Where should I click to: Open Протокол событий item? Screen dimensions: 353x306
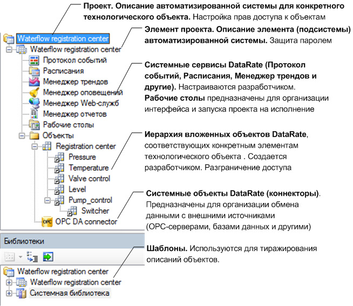(74, 60)
